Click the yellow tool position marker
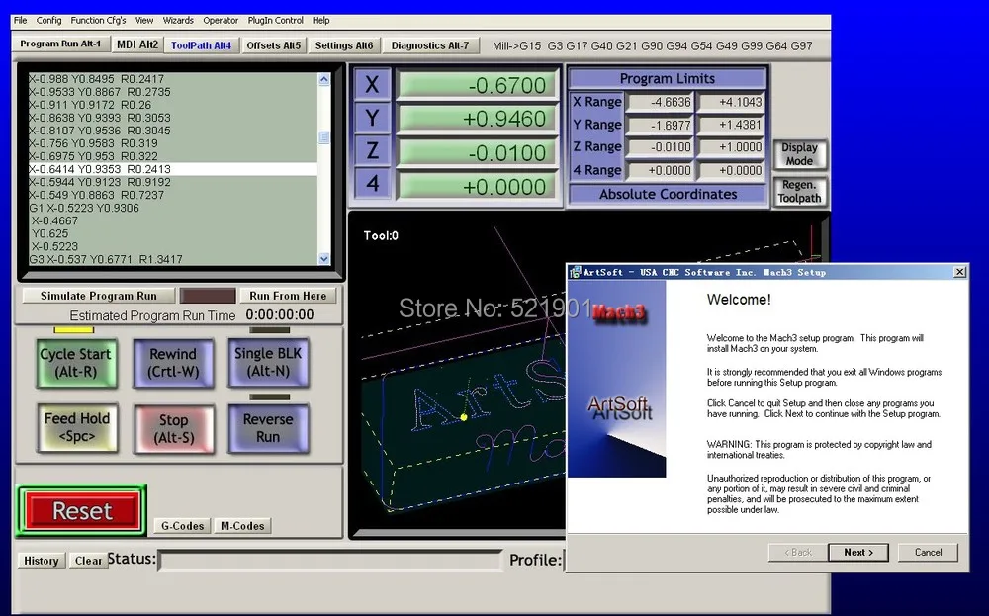Screen dimensions: 989x616 pyautogui.click(x=464, y=417)
